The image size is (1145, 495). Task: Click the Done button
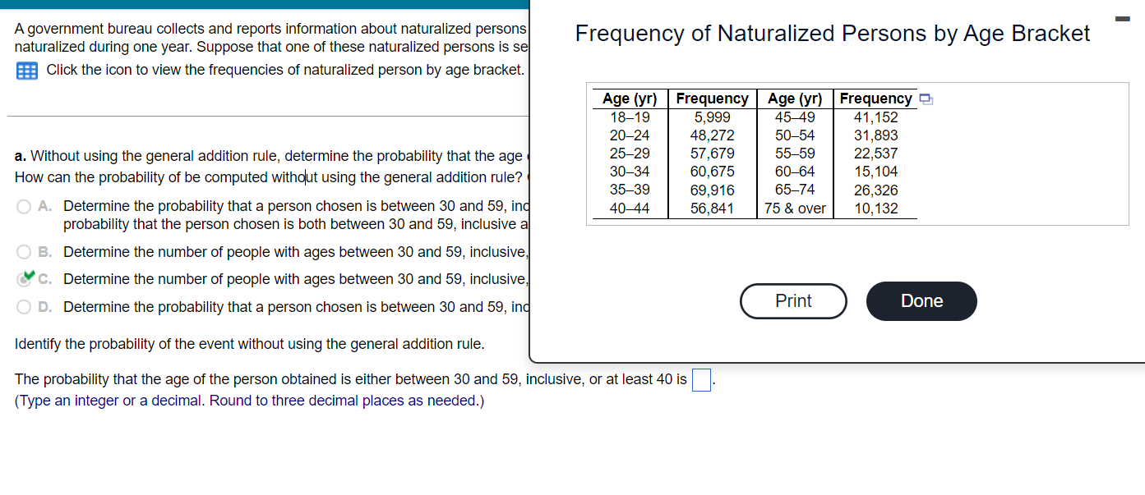921,301
